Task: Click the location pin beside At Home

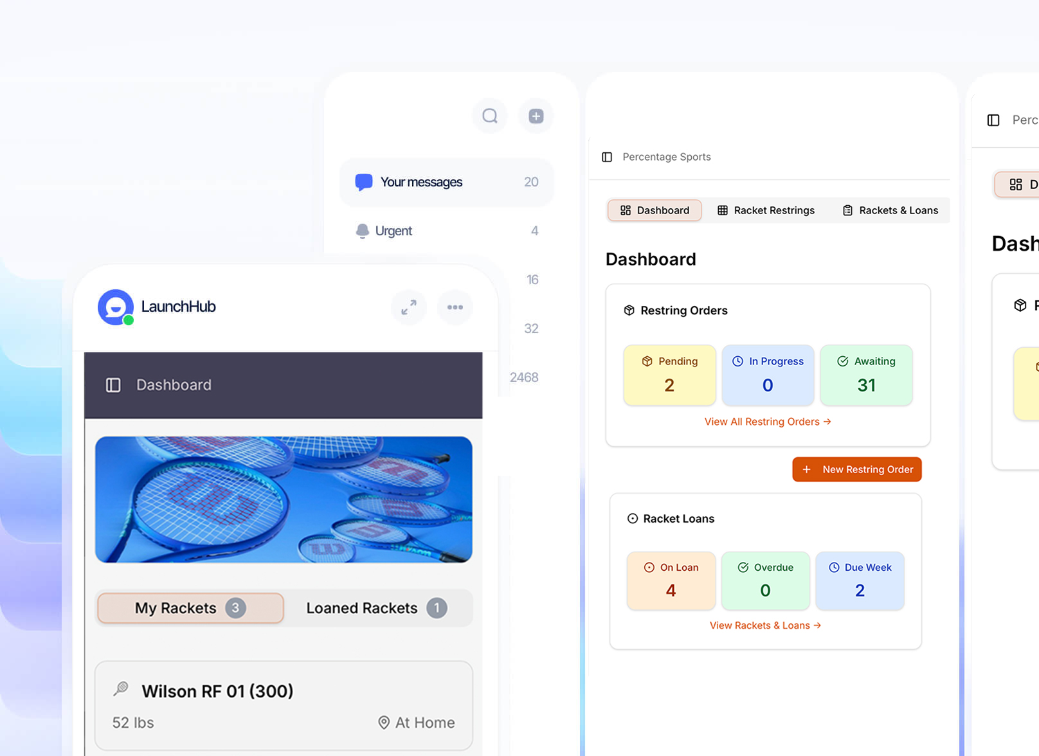Action: [384, 722]
